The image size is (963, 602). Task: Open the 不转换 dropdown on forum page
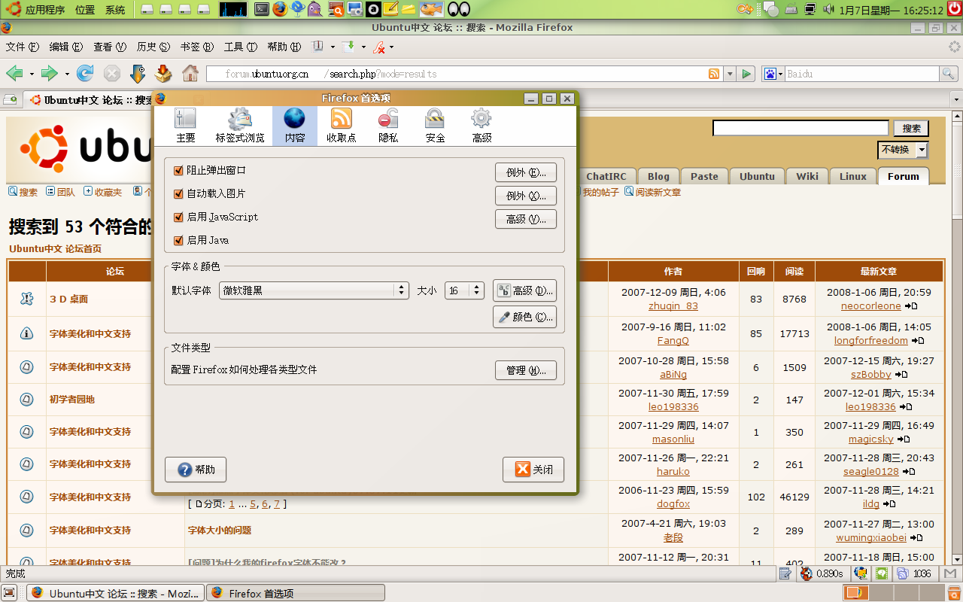point(903,150)
